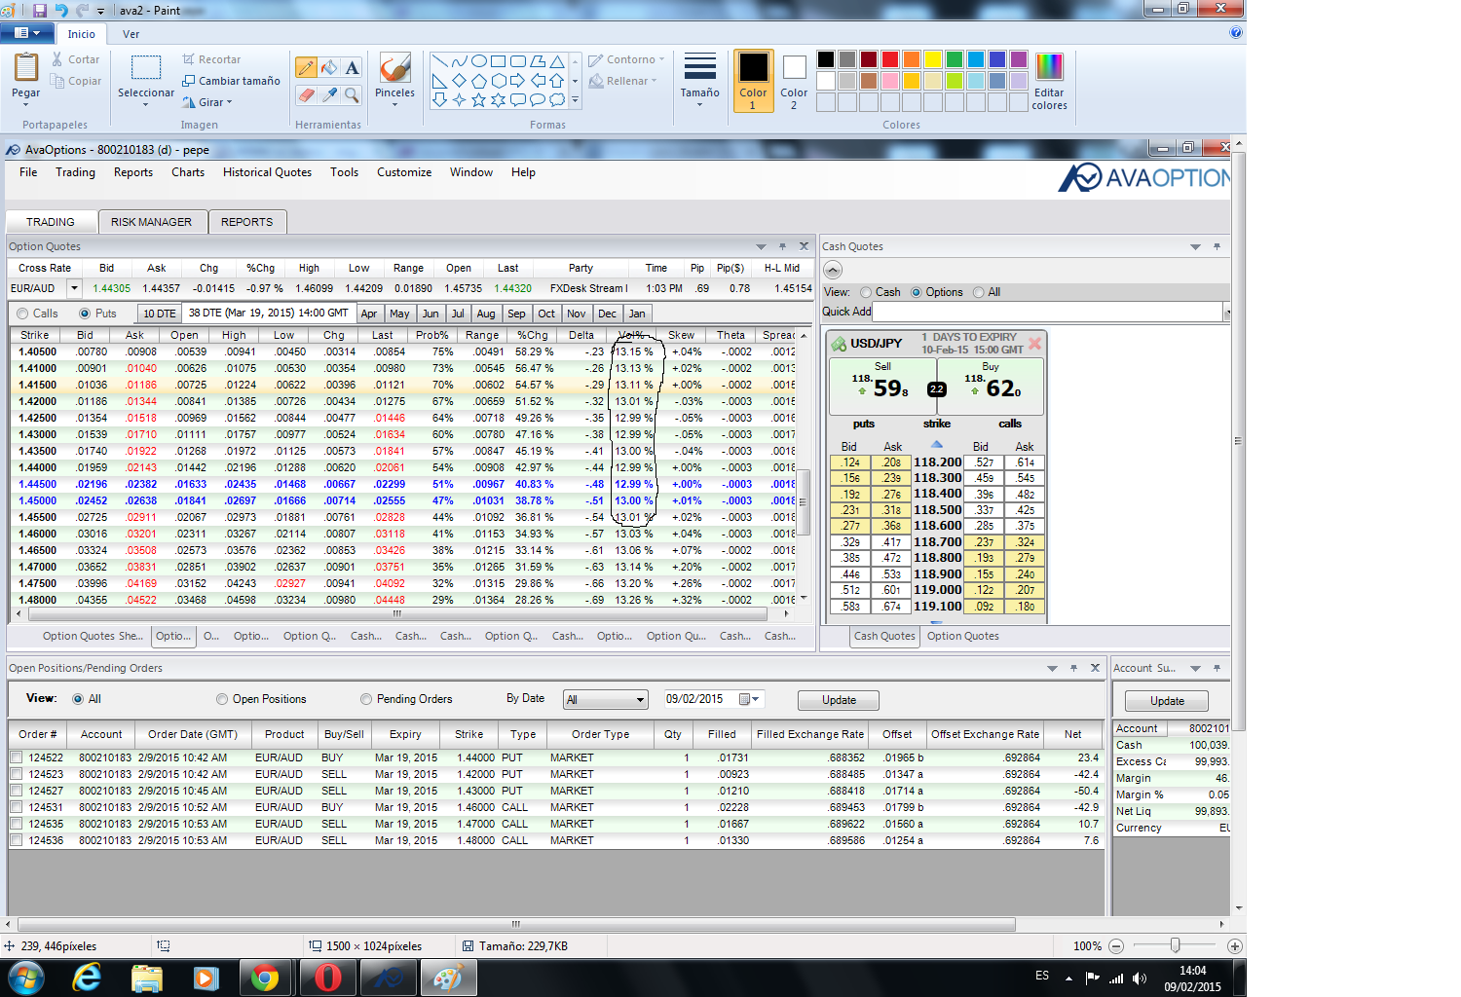Pick the Eraser tool
Viewport: 1461px width, 997px height.
[306, 94]
